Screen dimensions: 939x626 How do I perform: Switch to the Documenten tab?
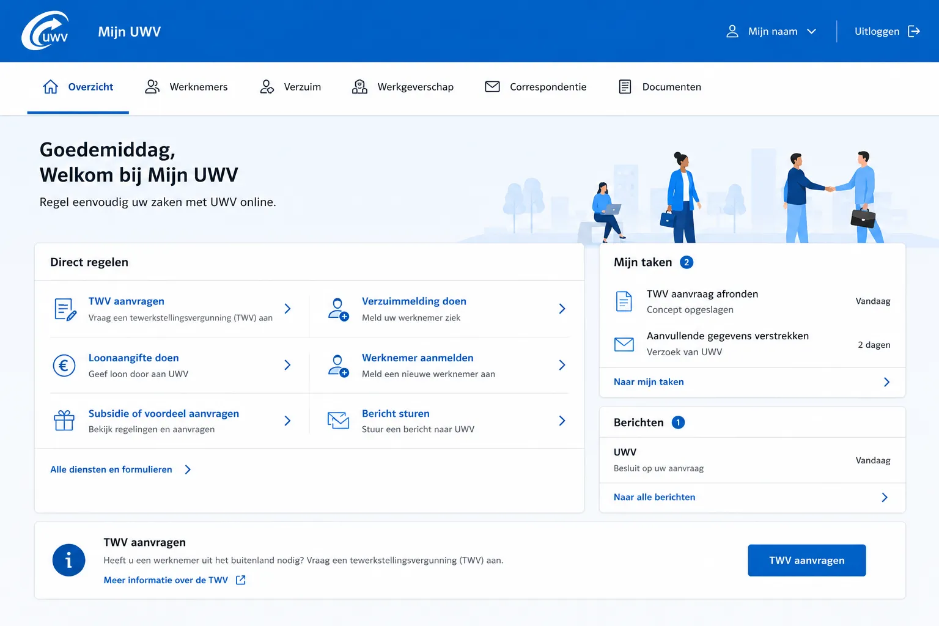[x=660, y=87]
